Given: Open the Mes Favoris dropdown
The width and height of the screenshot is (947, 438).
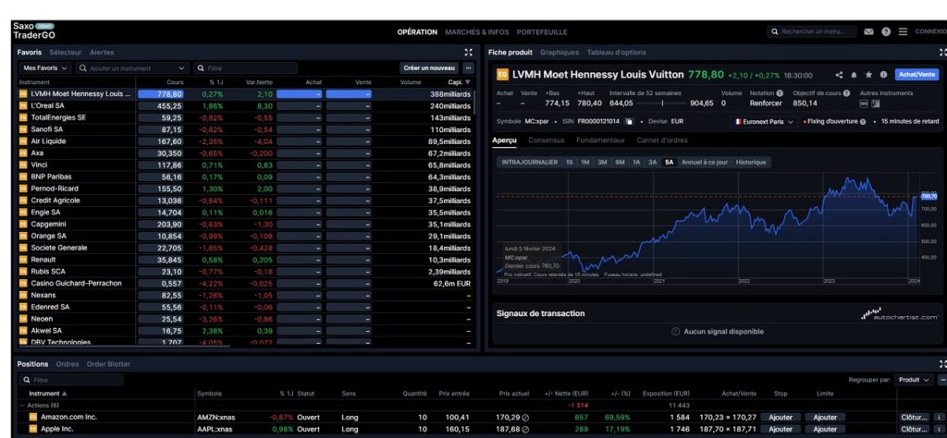Looking at the screenshot, I should tap(45, 68).
